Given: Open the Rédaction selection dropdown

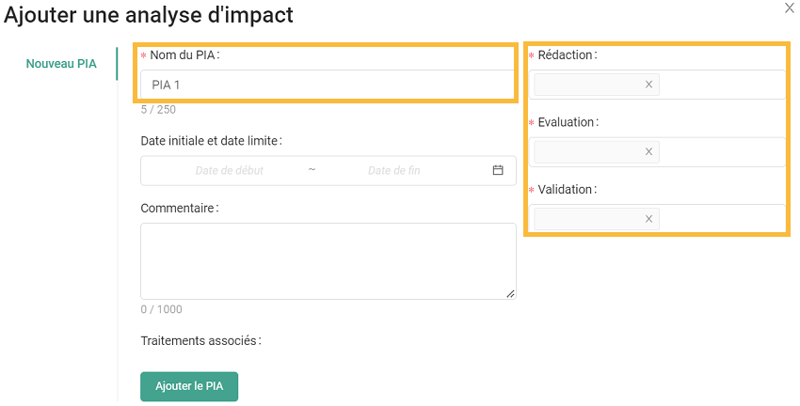Looking at the screenshot, I should 721,85.
